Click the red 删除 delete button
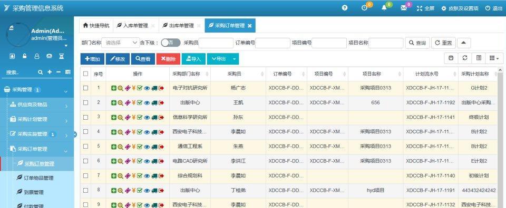506x208 pixels. pos(168,59)
